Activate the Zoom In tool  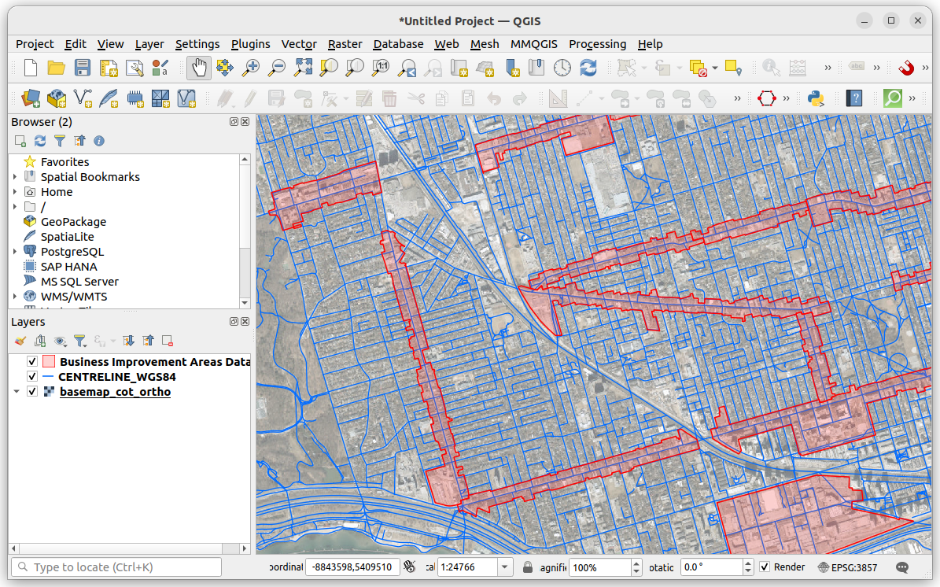[x=250, y=68]
